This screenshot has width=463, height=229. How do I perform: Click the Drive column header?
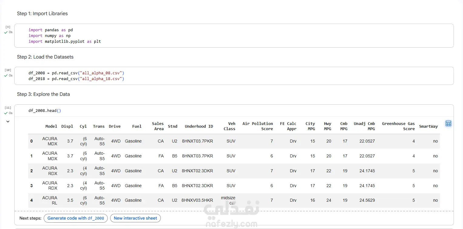(115, 126)
